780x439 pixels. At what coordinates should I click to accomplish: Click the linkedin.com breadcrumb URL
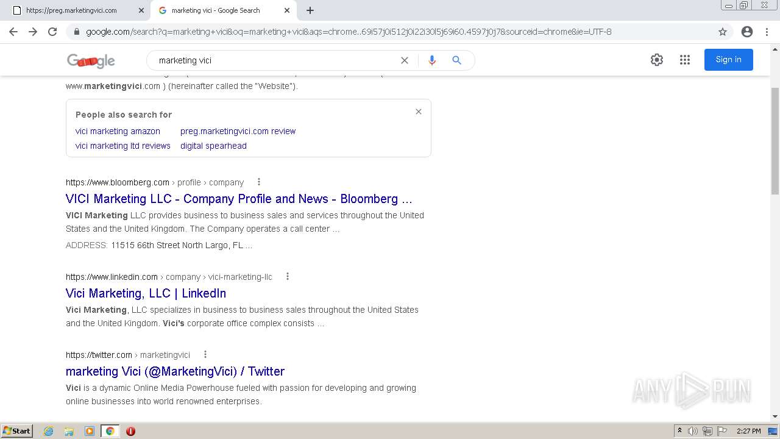169,277
